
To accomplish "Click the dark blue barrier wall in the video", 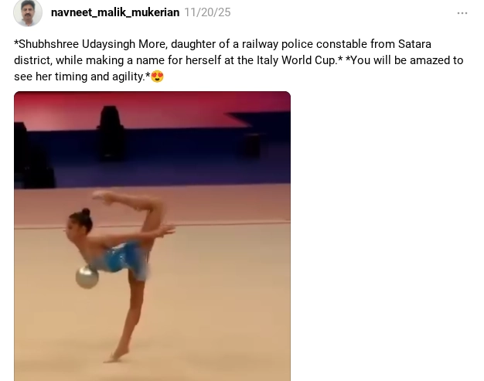I will pyautogui.click(x=186, y=158).
